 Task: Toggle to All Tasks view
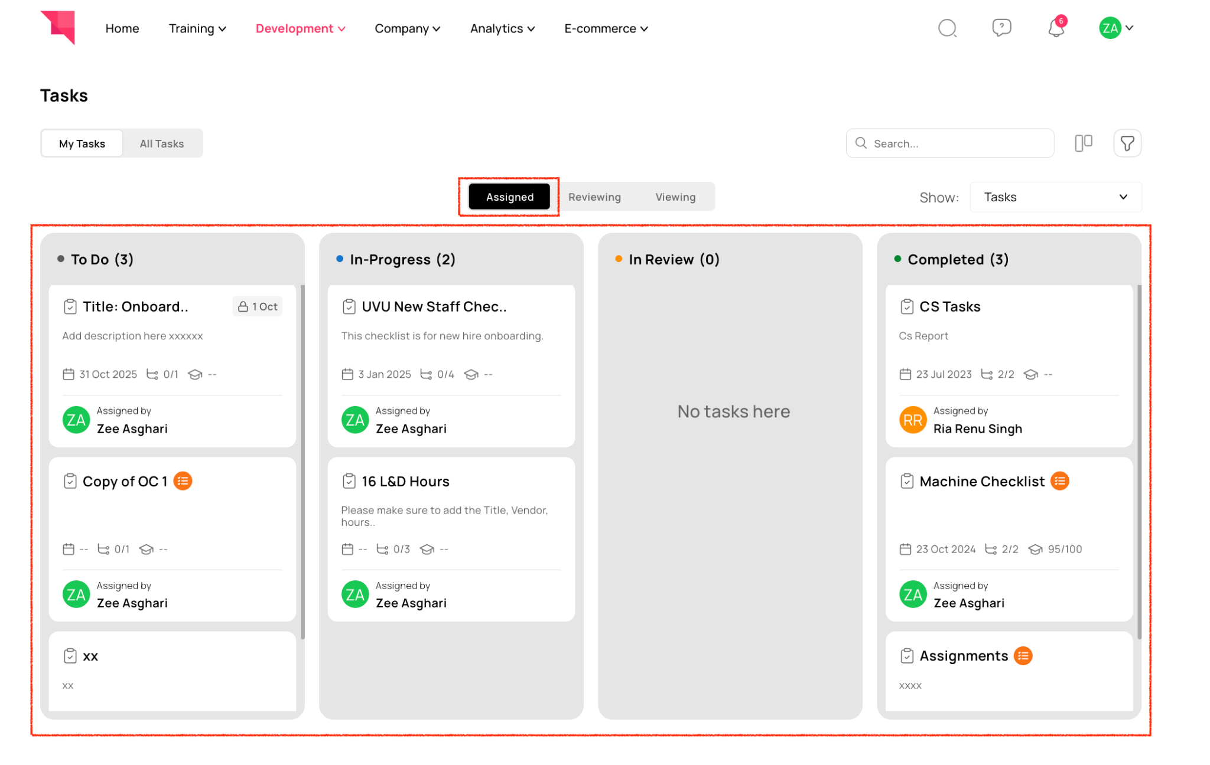[x=162, y=143]
